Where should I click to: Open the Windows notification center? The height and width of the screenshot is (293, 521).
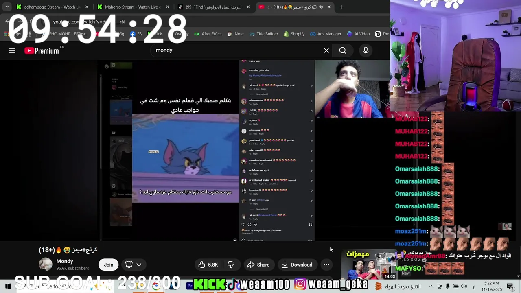pos(510,286)
